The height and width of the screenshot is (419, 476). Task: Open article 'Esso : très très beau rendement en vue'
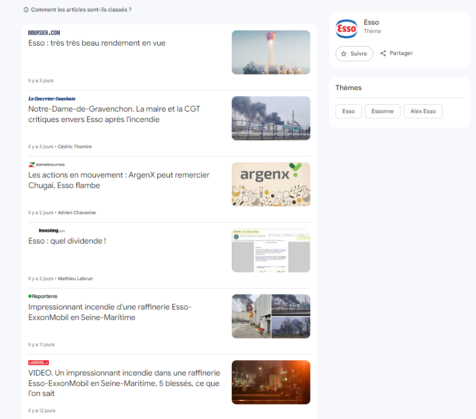pyautogui.click(x=97, y=43)
